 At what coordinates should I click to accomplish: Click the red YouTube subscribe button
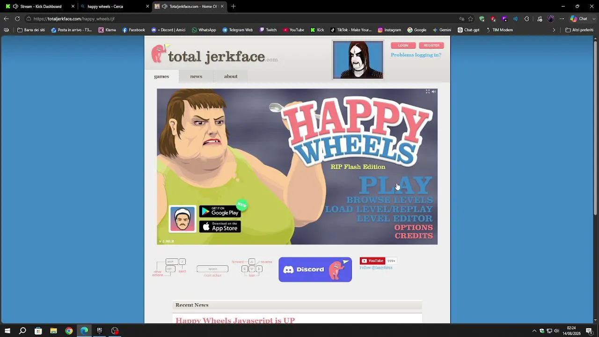click(373, 261)
